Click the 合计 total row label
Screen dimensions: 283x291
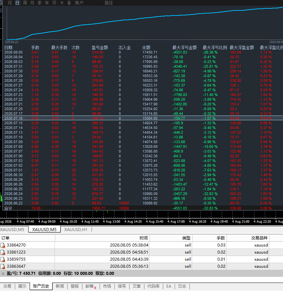click(x=8, y=208)
